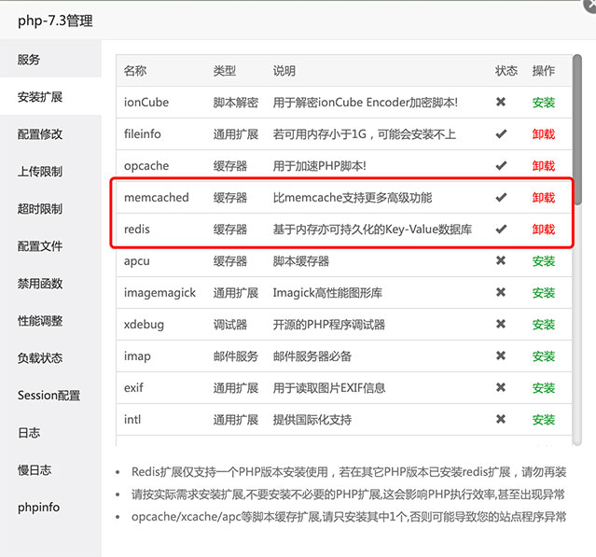Click the 类型 column header
596x557 pixels.
pyautogui.click(x=224, y=71)
